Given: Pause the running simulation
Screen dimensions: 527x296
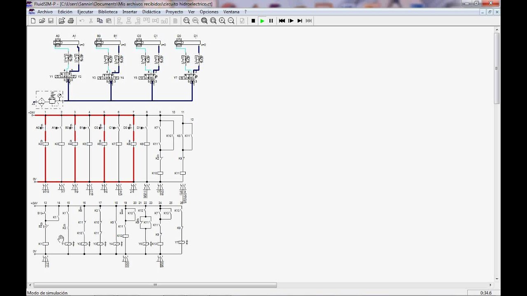Looking at the screenshot, I should tap(271, 21).
